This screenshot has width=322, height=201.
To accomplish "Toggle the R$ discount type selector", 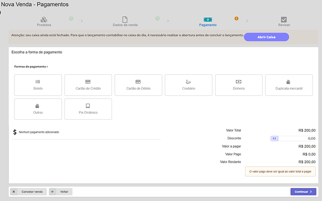I will click(x=274, y=138).
